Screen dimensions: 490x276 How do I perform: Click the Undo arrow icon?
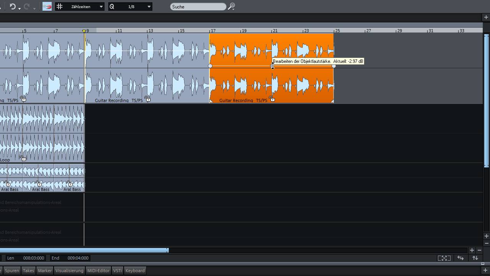click(x=13, y=7)
